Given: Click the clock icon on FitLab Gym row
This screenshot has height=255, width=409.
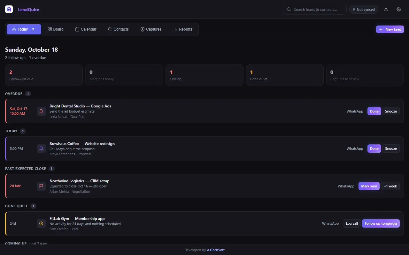Looking at the screenshot, I should 41,223.
